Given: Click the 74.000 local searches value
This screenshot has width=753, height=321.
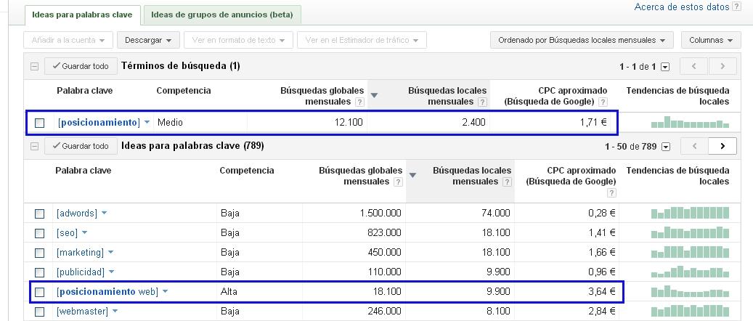Looking at the screenshot, I should tap(496, 214).
